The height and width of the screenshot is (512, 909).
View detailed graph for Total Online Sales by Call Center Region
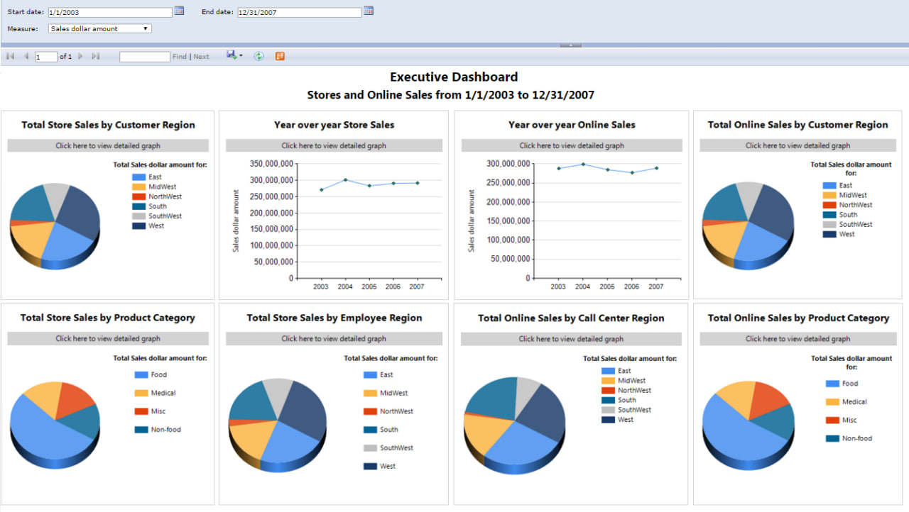tap(571, 339)
